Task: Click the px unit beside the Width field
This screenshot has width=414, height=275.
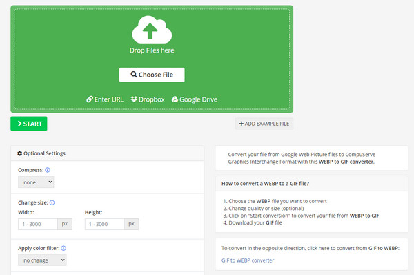Action: pos(65,225)
